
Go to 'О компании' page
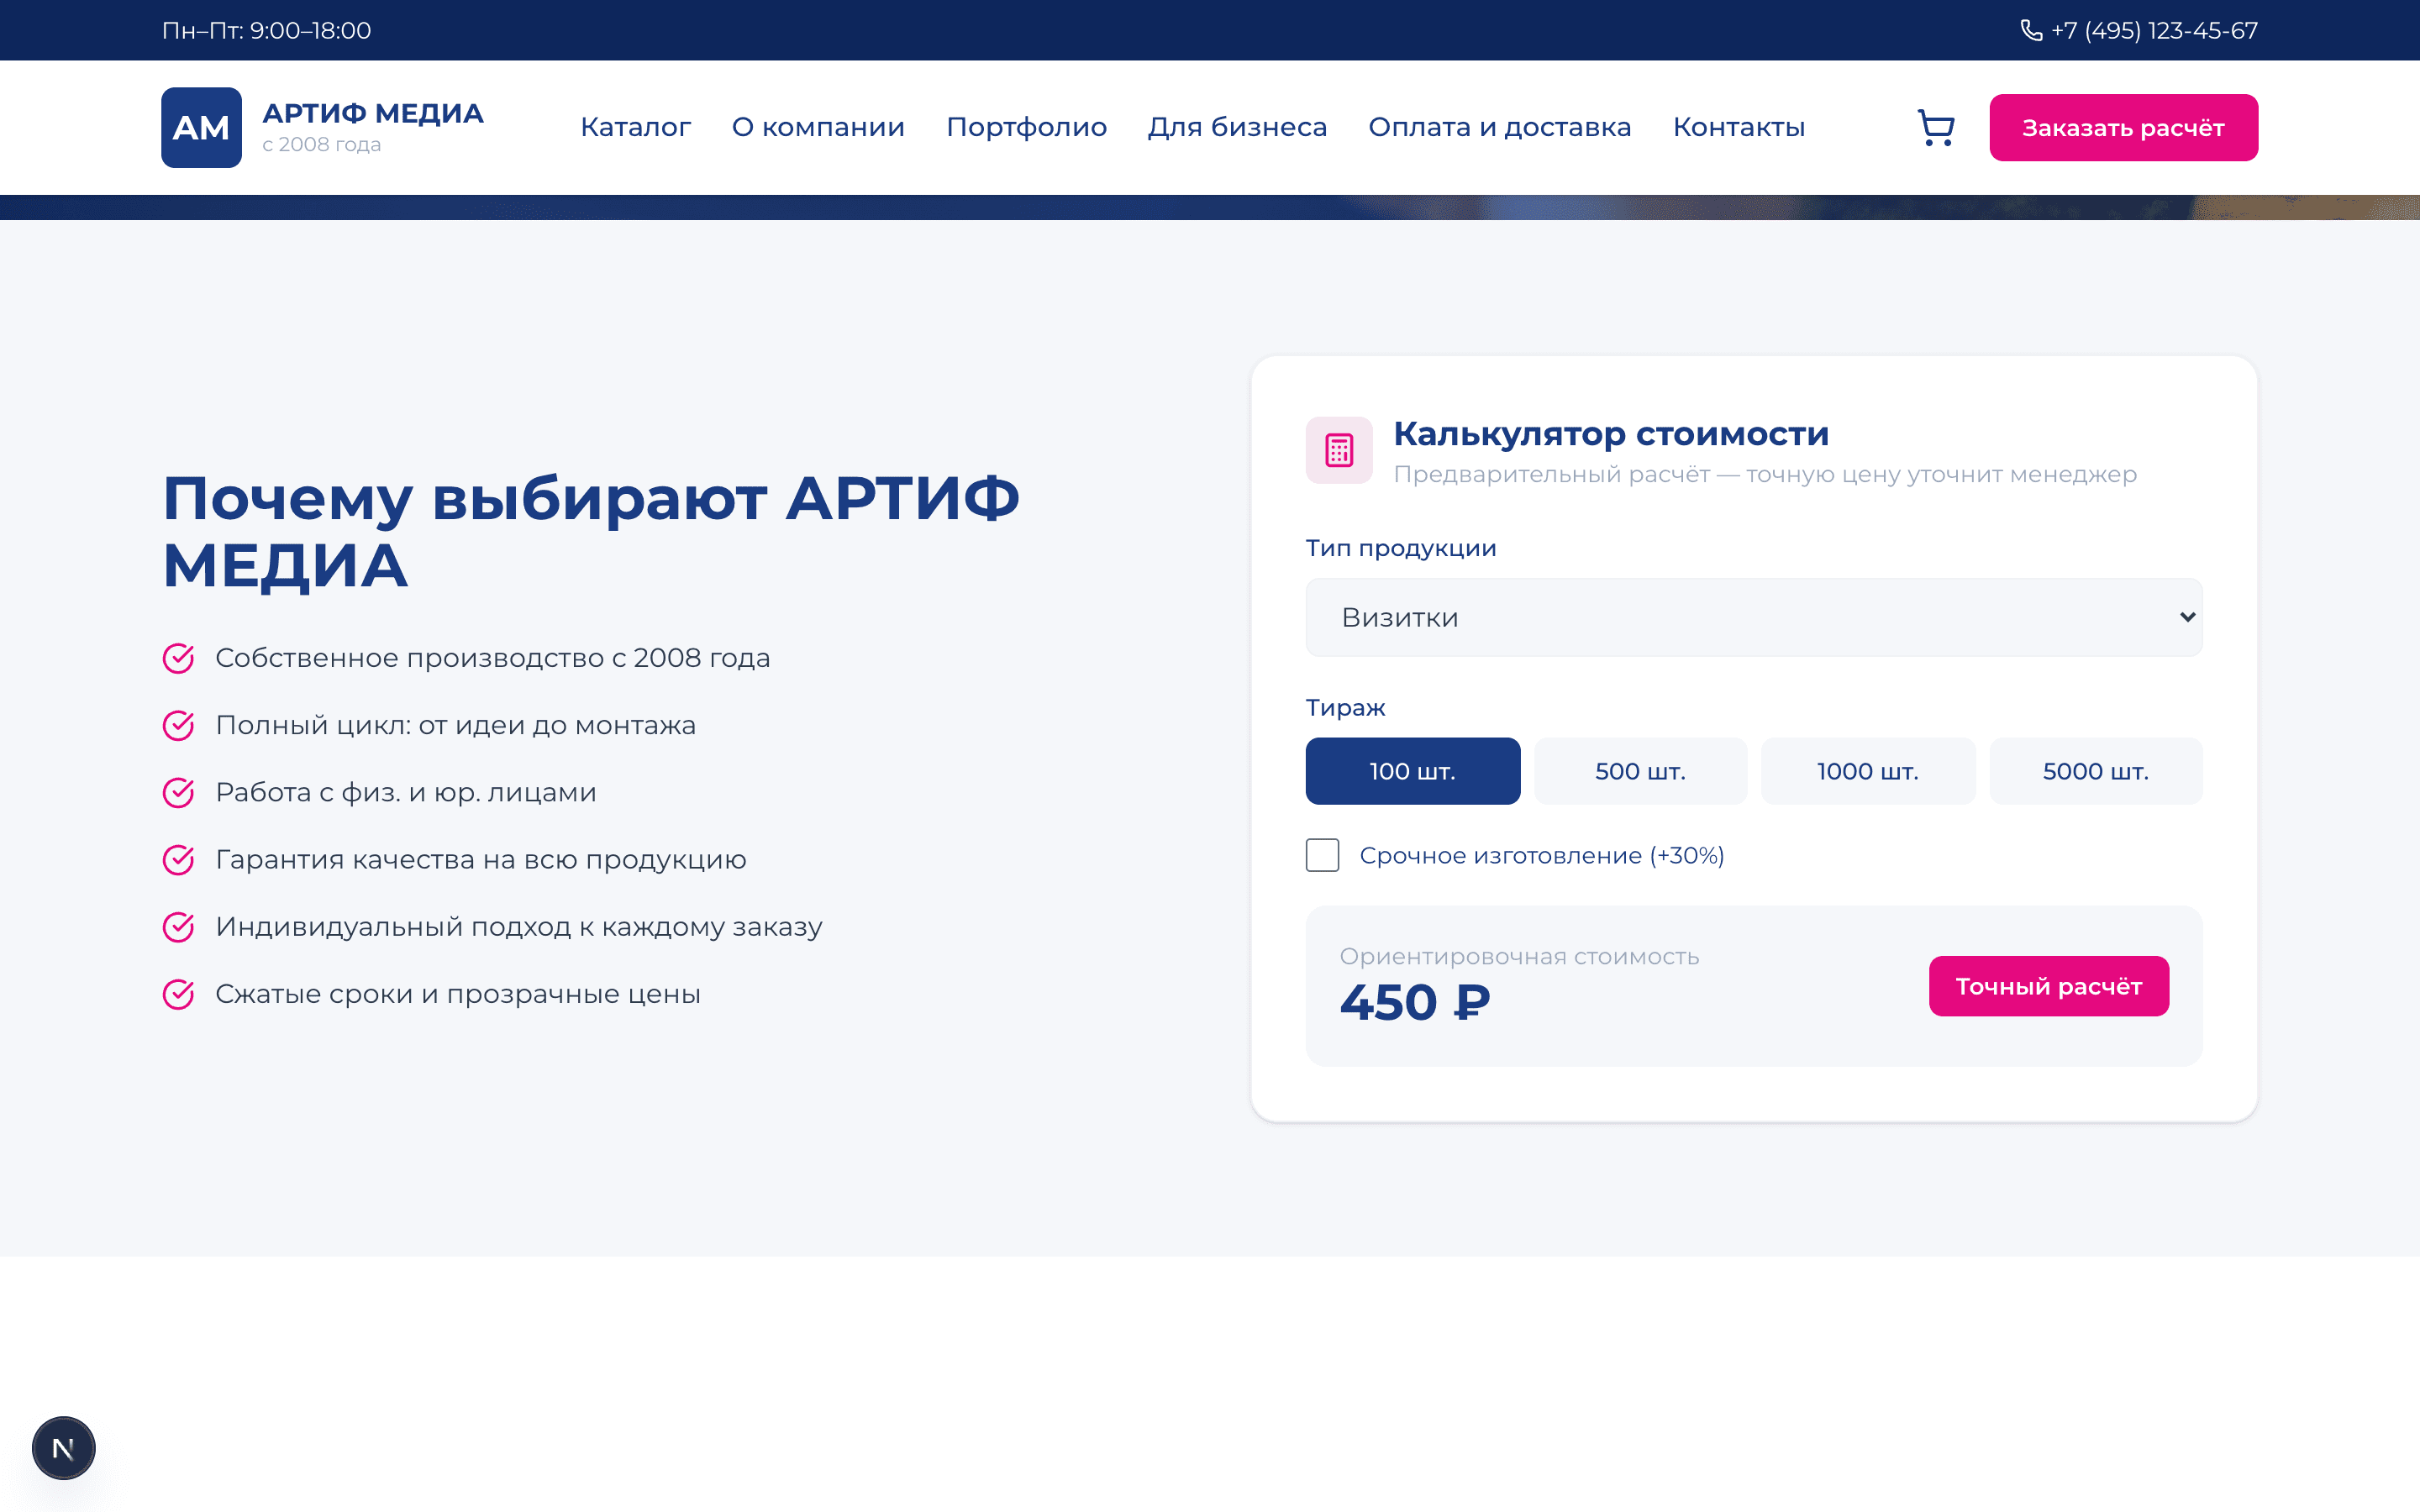pyautogui.click(x=818, y=127)
